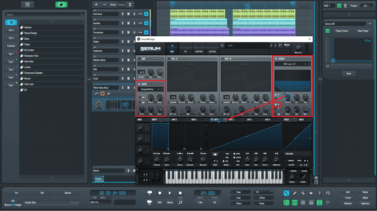Disable the Loop checkbox
The height and width of the screenshot is (211, 377).
(x=233, y=197)
